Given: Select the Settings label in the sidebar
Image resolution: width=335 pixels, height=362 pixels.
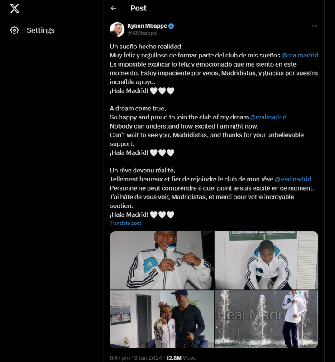Looking at the screenshot, I should [x=40, y=30].
